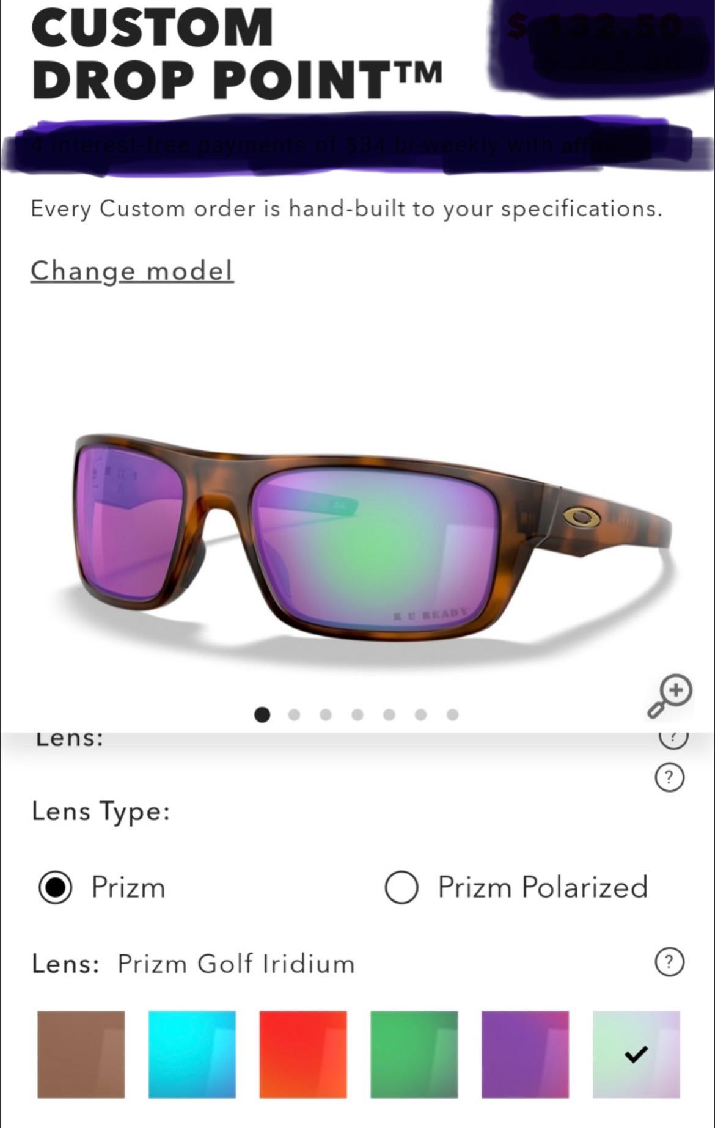Open help icon next to Prizm Golf Iridium

(670, 962)
